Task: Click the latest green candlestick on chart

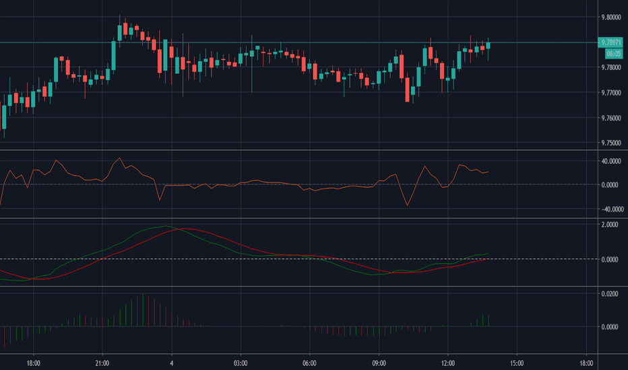Action: coord(489,46)
